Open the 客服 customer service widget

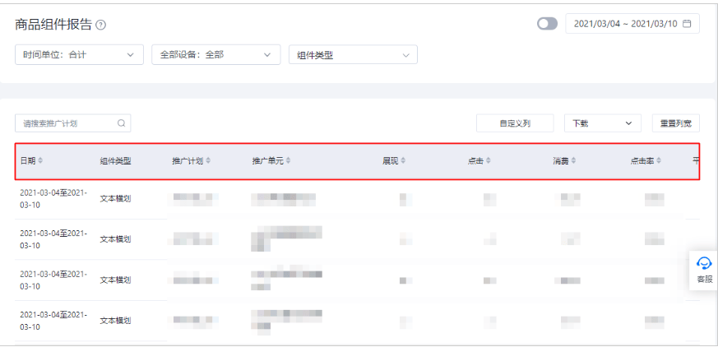click(x=704, y=270)
